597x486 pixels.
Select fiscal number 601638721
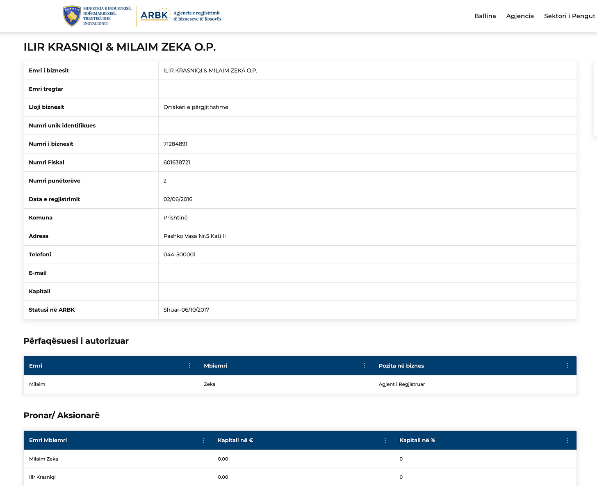pos(177,162)
